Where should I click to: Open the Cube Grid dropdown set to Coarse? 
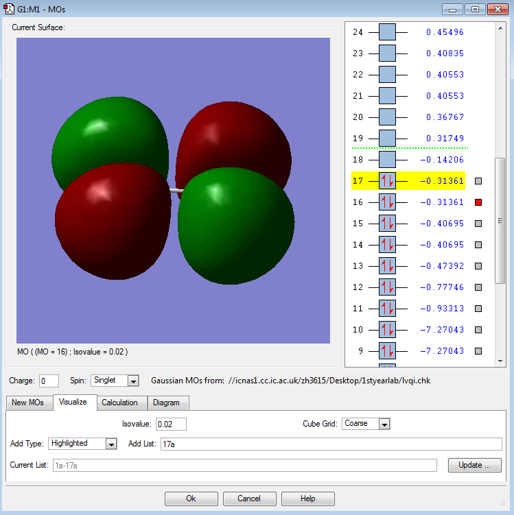384,424
